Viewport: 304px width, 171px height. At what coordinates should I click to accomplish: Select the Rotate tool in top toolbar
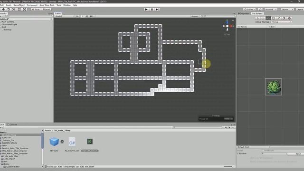tap(9, 9)
